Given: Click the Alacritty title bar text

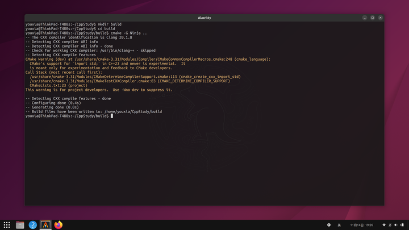Looking at the screenshot, I should point(204,18).
